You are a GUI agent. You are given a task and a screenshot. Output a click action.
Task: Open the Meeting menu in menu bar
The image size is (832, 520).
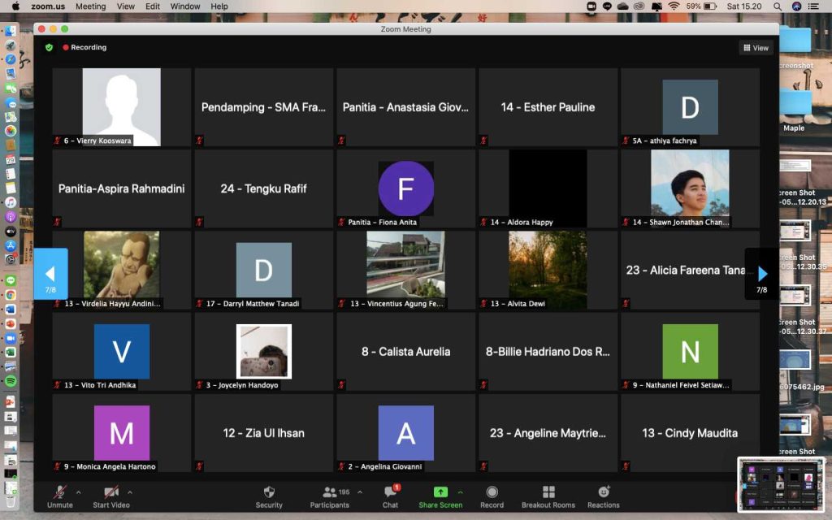pyautogui.click(x=90, y=6)
